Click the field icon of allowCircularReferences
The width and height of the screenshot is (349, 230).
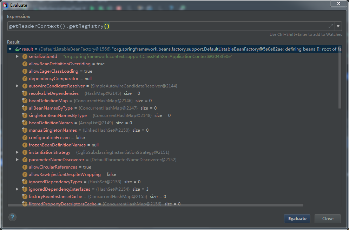coord(25,167)
